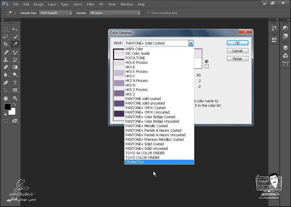Select the Horizontal Type tool
This screenshot has height=207, width=291.
(x=15, y=83)
